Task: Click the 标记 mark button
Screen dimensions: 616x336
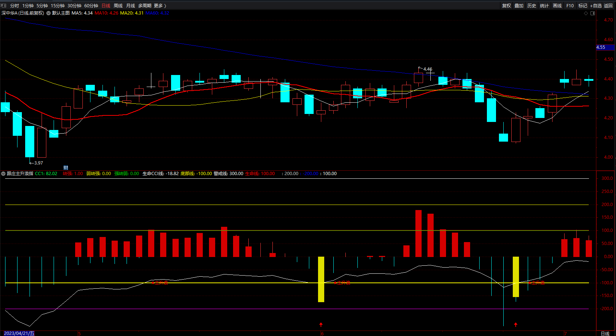Action: tap(583, 6)
